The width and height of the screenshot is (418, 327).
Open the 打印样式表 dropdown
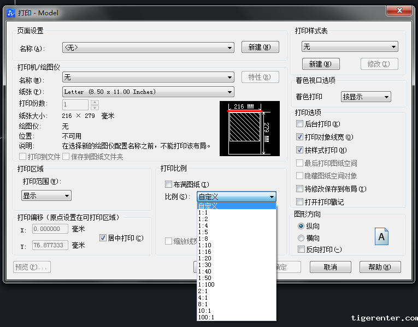[x=350, y=47]
